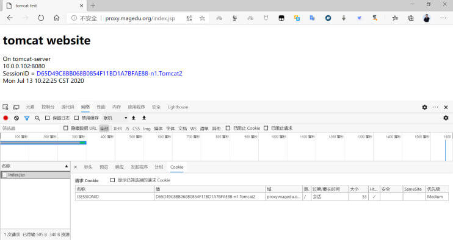Enable the 禁用缓存 checkbox
The width and height of the screenshot is (453, 240).
[x=76, y=118]
